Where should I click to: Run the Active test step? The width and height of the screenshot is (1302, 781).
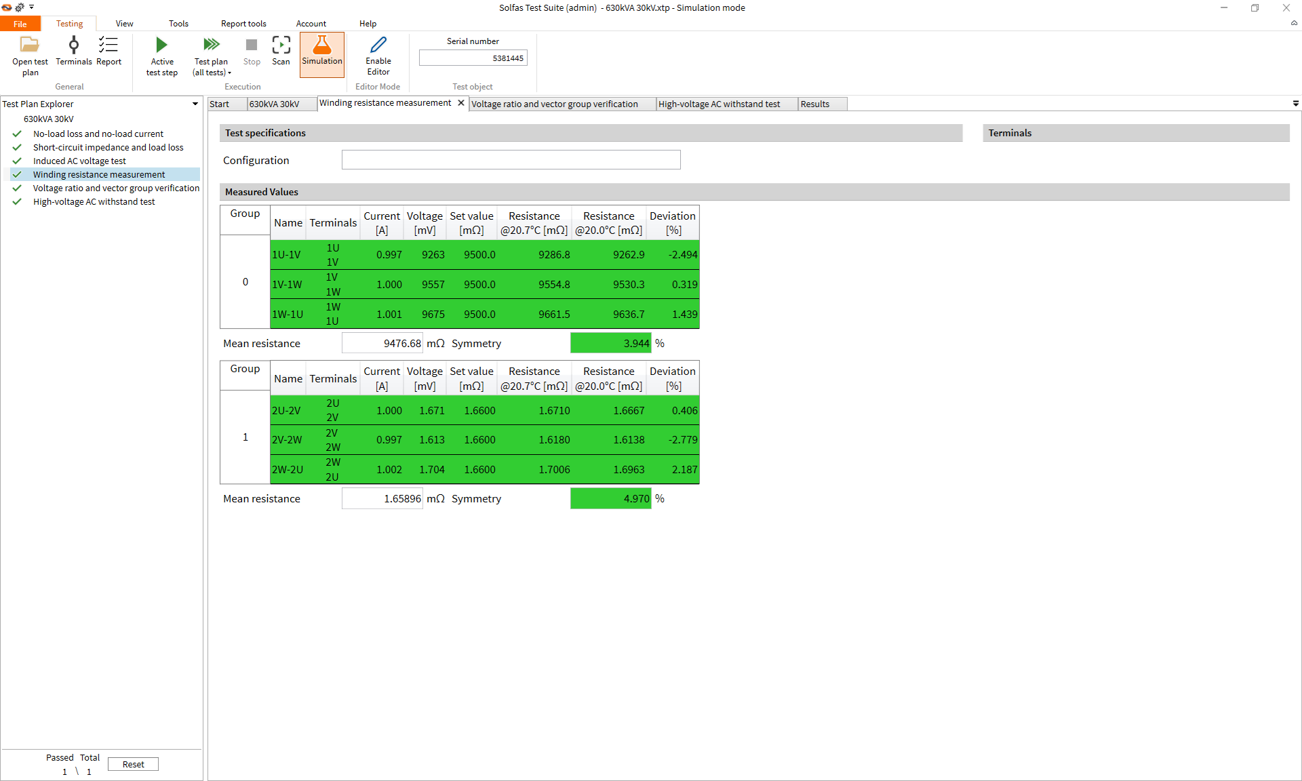[x=161, y=46]
